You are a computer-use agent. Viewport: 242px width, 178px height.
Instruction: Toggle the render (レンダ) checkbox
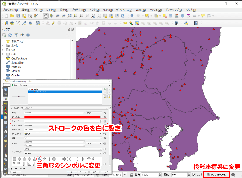pyautogui.click(x=194, y=175)
